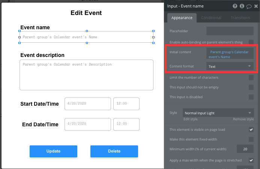
Task: Click the Remove style link
Action: pyautogui.click(x=243, y=119)
